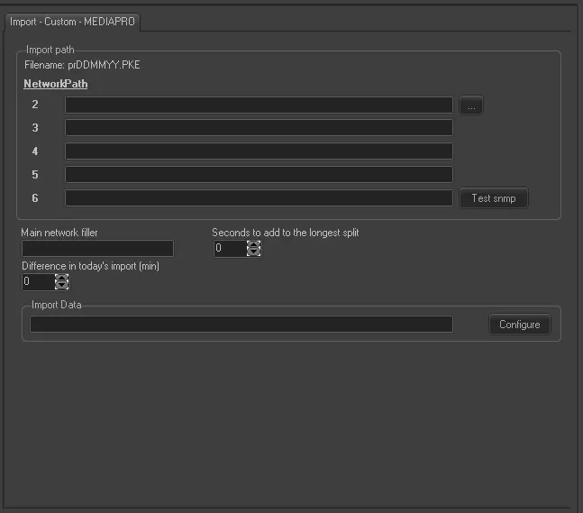Click the Filename prDDMMYY.PKE text

82,65
